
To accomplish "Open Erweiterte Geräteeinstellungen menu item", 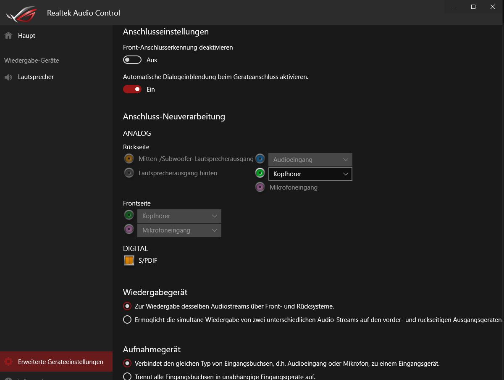I will 56,362.
